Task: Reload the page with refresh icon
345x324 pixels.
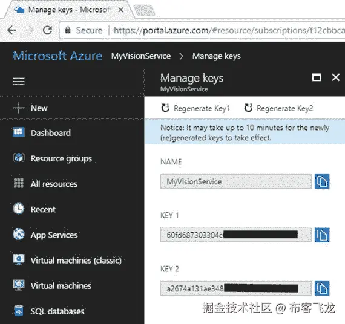Action: pyautogui.click(x=47, y=30)
